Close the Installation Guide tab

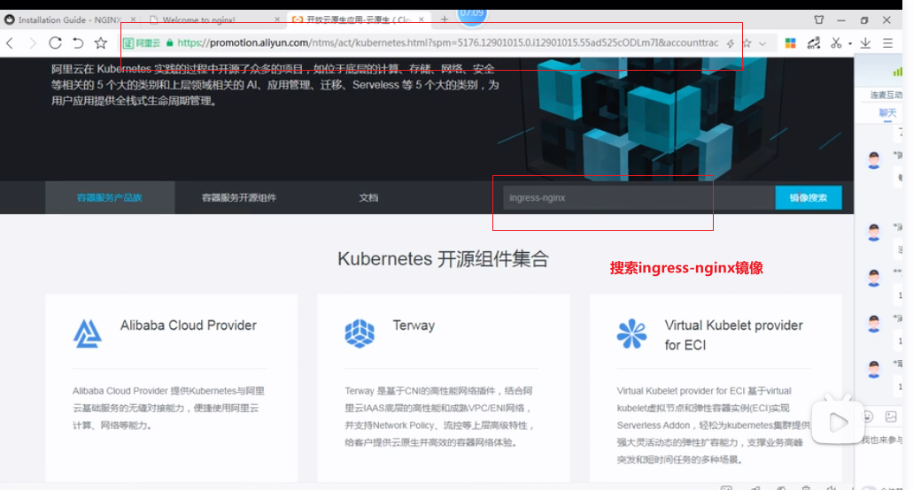[x=133, y=19]
